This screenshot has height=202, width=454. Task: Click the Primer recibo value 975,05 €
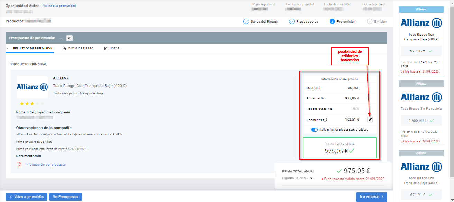(352, 98)
